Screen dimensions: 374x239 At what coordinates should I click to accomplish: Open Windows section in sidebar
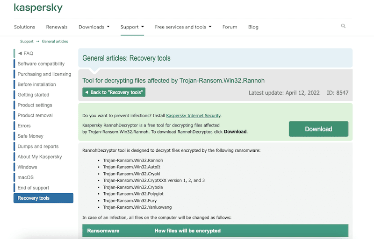[27, 167]
